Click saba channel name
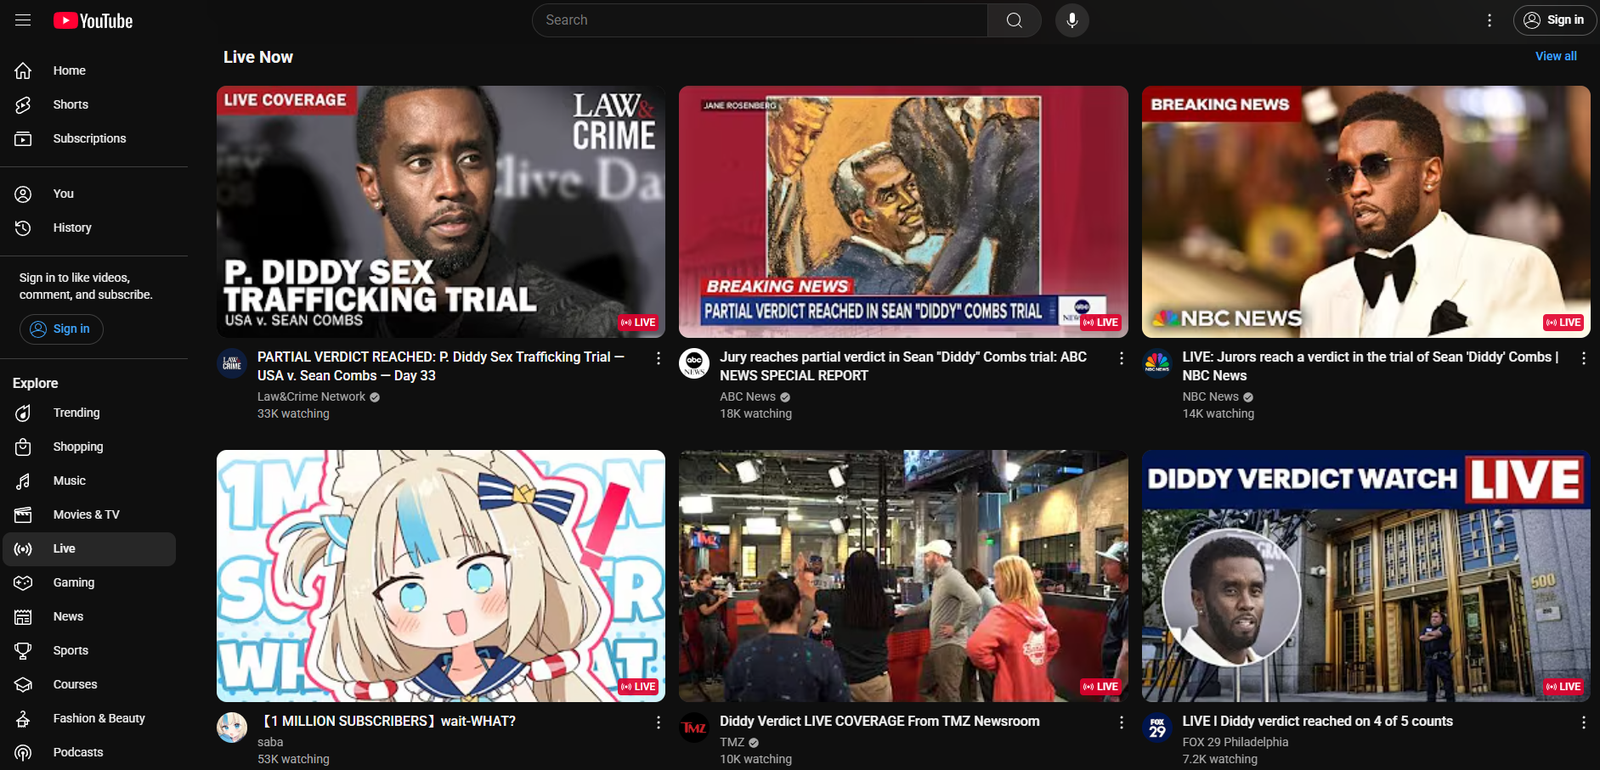 click(270, 742)
